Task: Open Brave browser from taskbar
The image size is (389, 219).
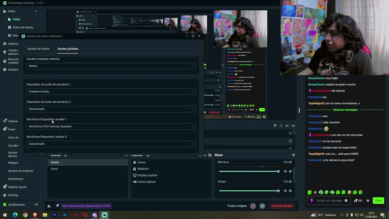Action: (x=35, y=215)
